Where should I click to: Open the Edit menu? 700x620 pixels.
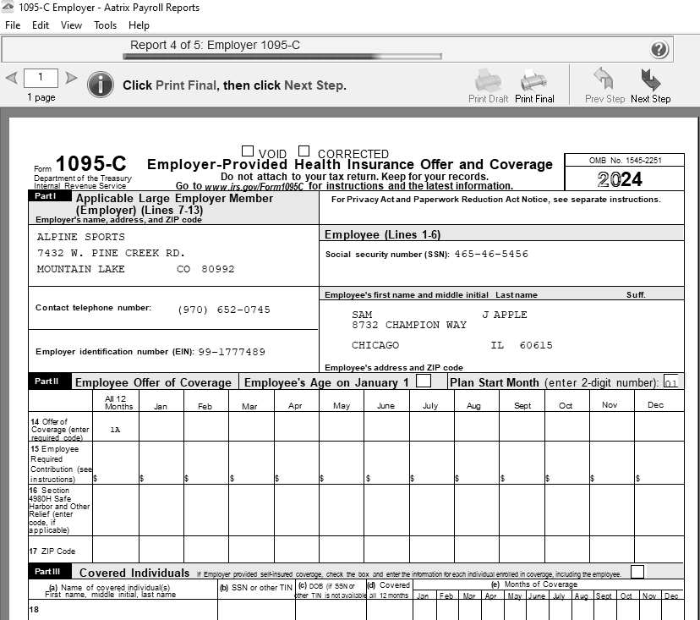(x=41, y=25)
